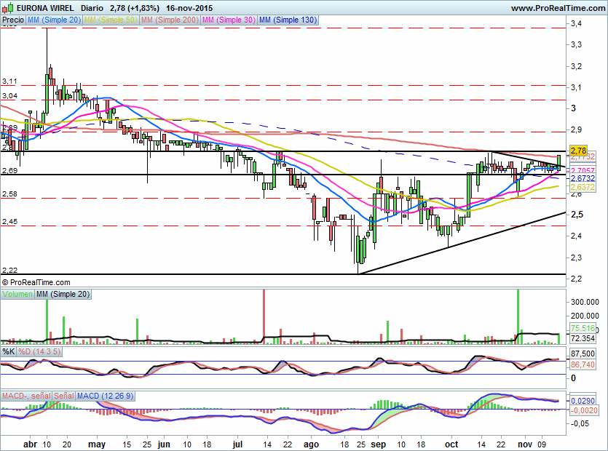
Task: Click the Diario timeframe label
Action: (x=92, y=8)
